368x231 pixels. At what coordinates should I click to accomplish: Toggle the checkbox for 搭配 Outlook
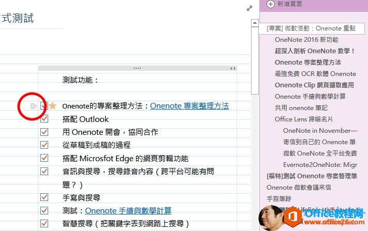tap(44, 119)
